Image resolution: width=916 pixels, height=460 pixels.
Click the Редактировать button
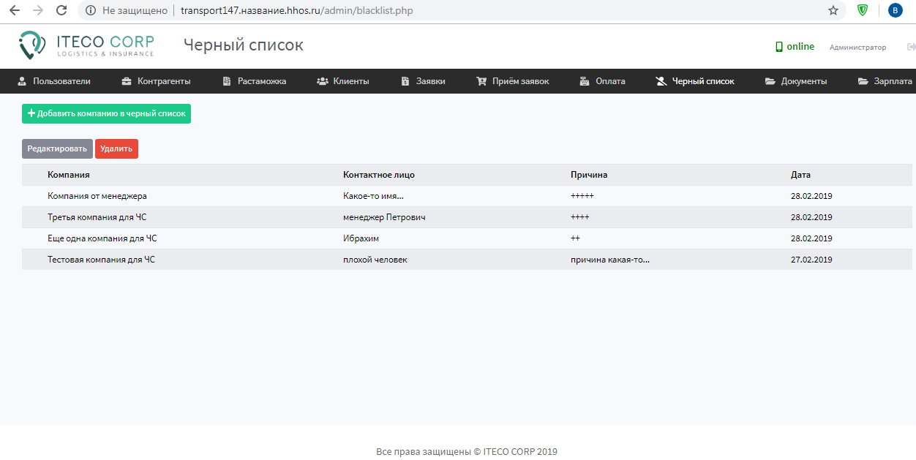click(x=57, y=148)
